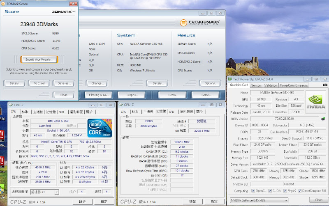Open 圖形裝置 tab in left CPU-Z window

coord(76,112)
